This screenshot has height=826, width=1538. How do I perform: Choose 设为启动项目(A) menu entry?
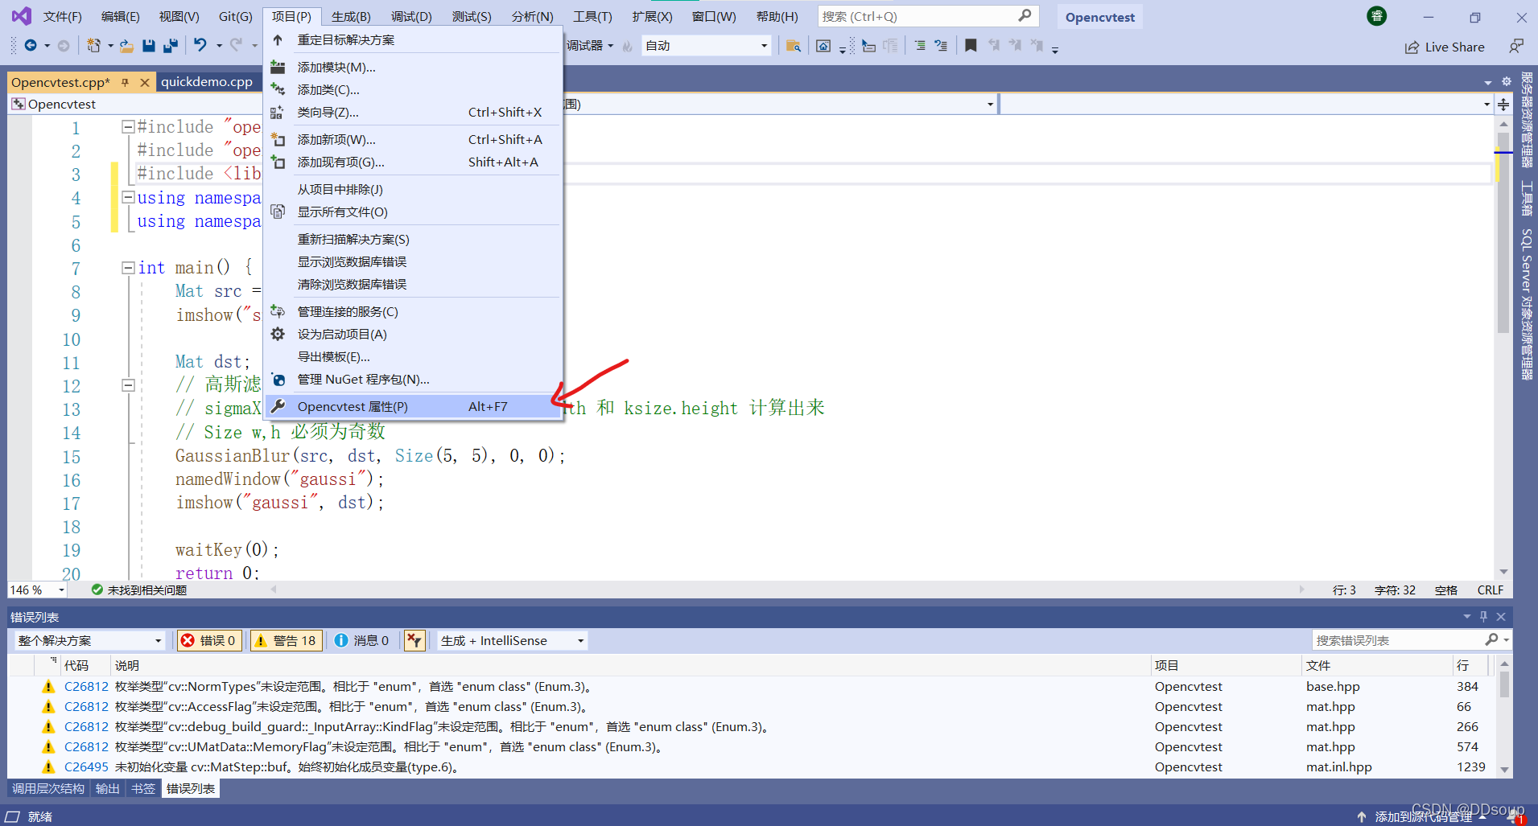coord(413,334)
